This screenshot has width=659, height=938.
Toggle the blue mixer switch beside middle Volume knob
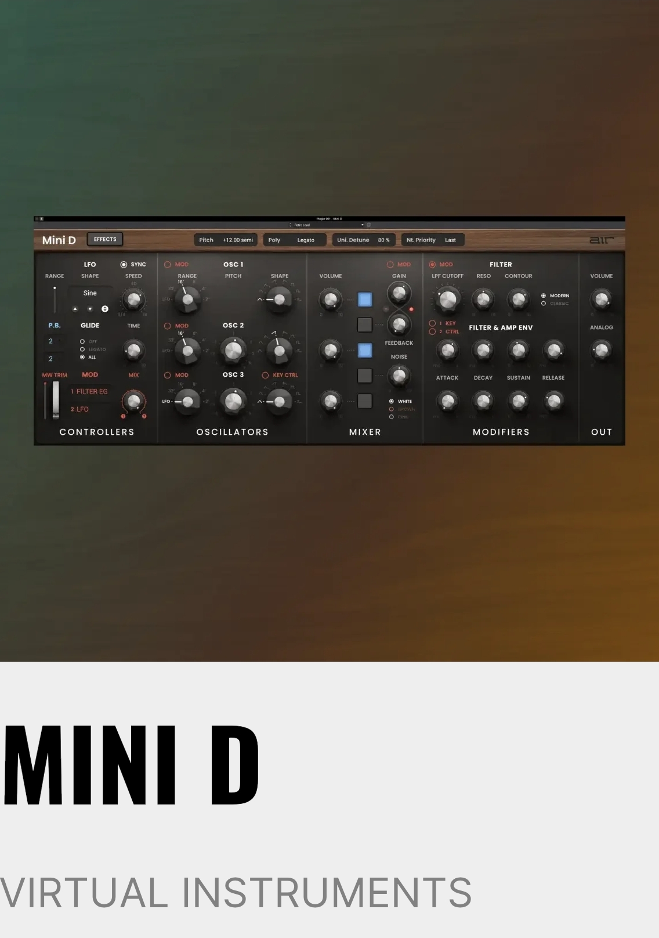point(365,350)
